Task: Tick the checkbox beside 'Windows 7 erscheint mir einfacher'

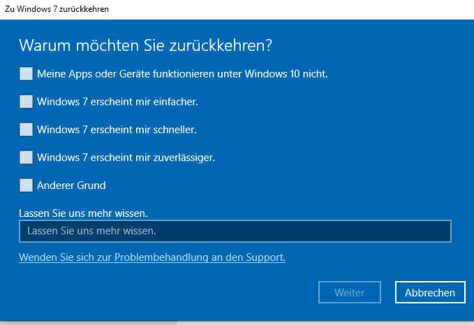Action: (26, 101)
